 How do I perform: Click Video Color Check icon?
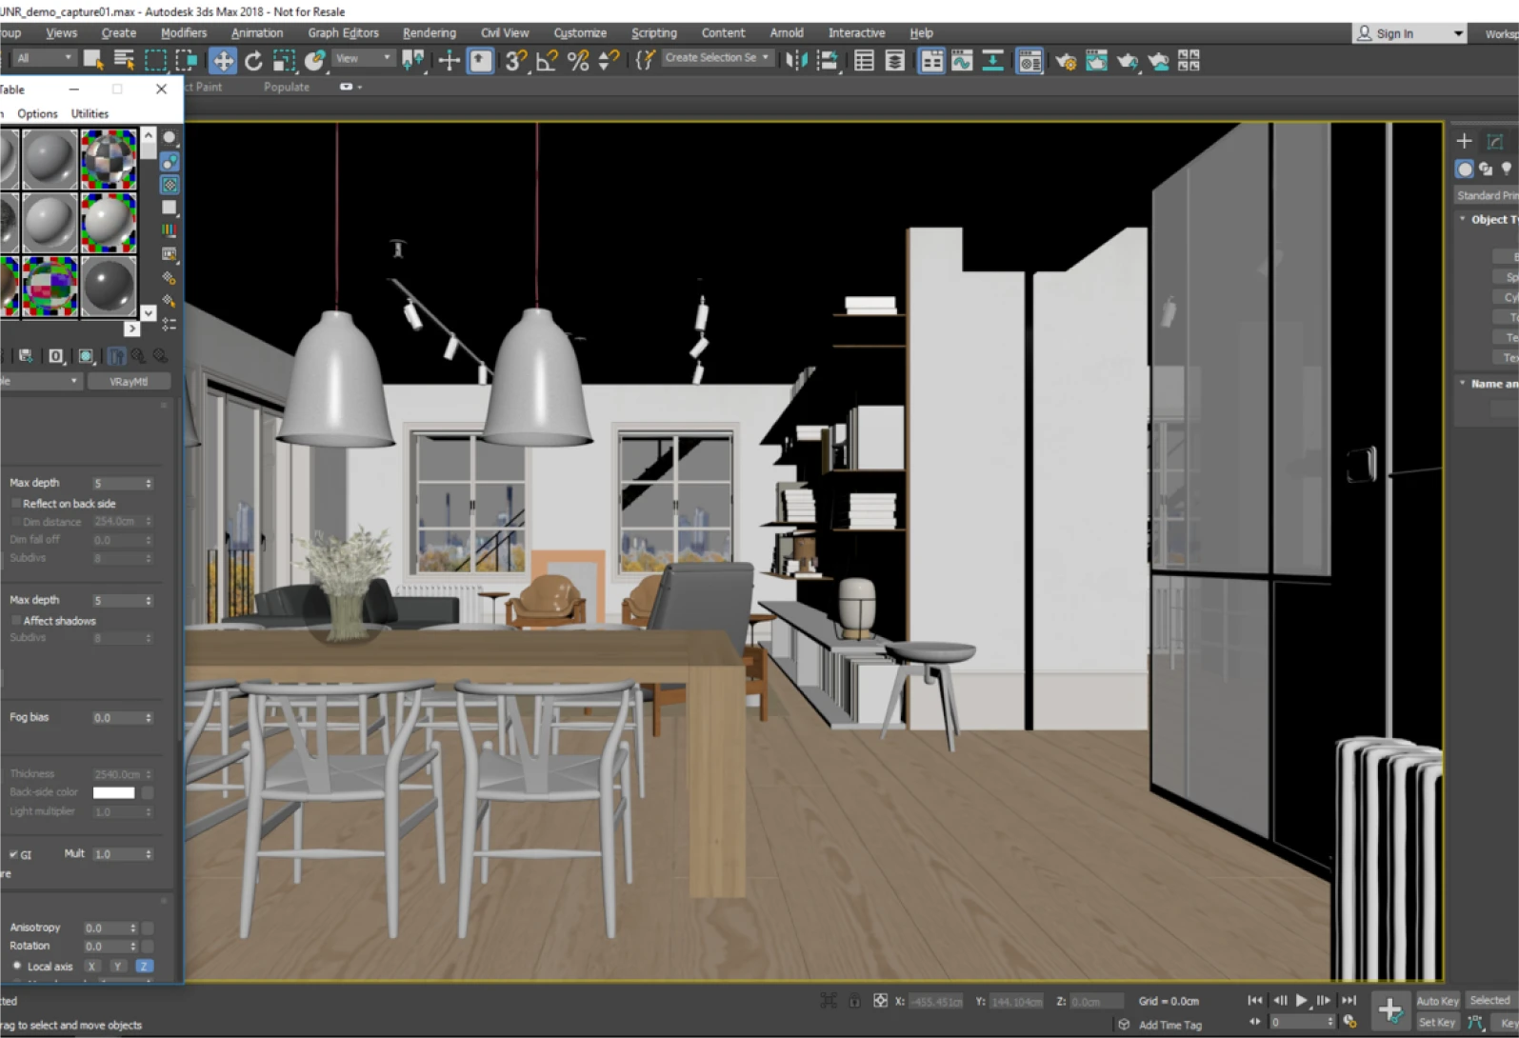[x=170, y=230]
